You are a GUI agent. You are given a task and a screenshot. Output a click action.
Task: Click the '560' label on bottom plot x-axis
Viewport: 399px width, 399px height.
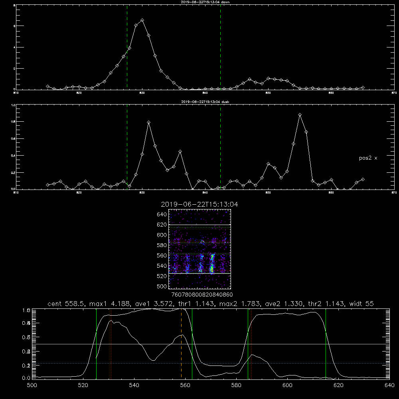tap(185, 385)
